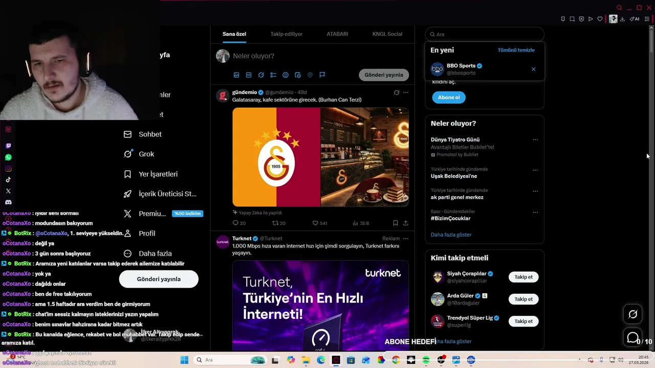Open more options for Turknet ad
The height and width of the screenshot is (368, 655).
[x=406, y=238]
